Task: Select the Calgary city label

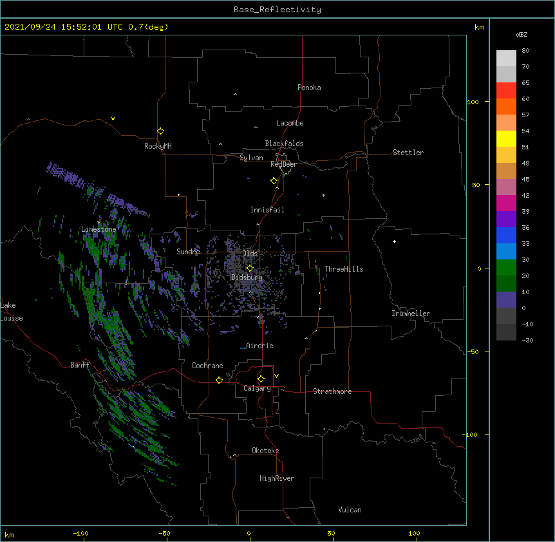Action: pyautogui.click(x=257, y=388)
